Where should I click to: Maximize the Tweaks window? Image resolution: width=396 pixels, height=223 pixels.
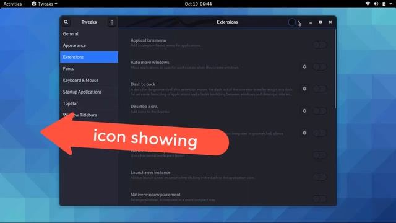[x=321, y=22]
